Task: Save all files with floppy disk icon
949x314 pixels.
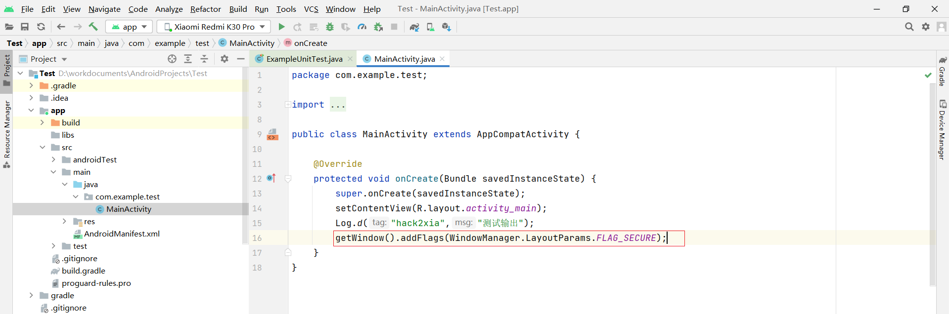Action: (25, 27)
